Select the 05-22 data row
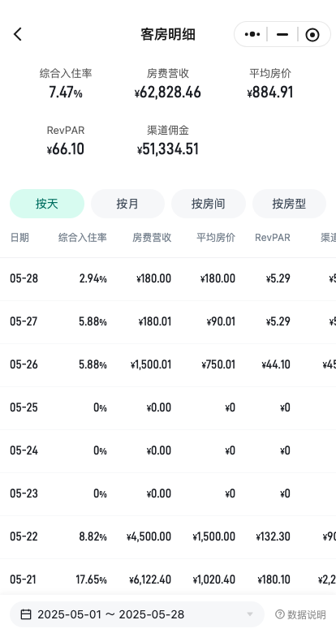This screenshot has height=633, width=336. [x=168, y=536]
